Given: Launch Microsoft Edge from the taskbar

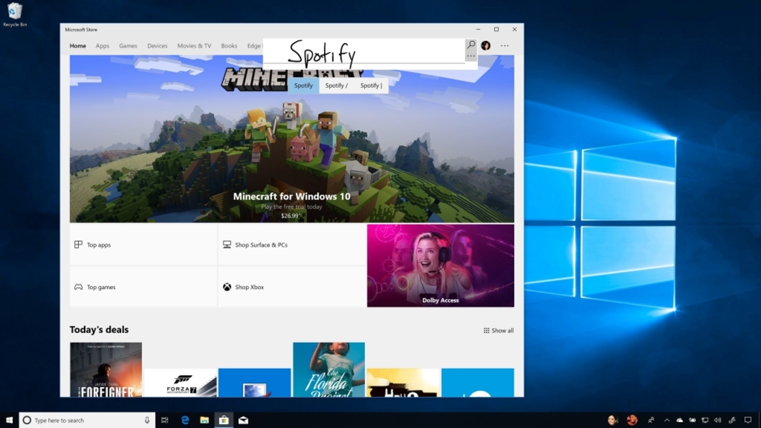Looking at the screenshot, I should [x=185, y=420].
